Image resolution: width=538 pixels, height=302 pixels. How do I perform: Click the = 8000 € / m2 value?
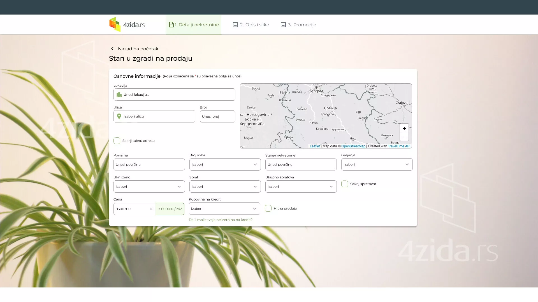[170, 209]
